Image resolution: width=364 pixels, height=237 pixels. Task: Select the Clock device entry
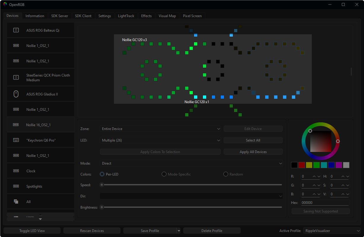point(41,171)
